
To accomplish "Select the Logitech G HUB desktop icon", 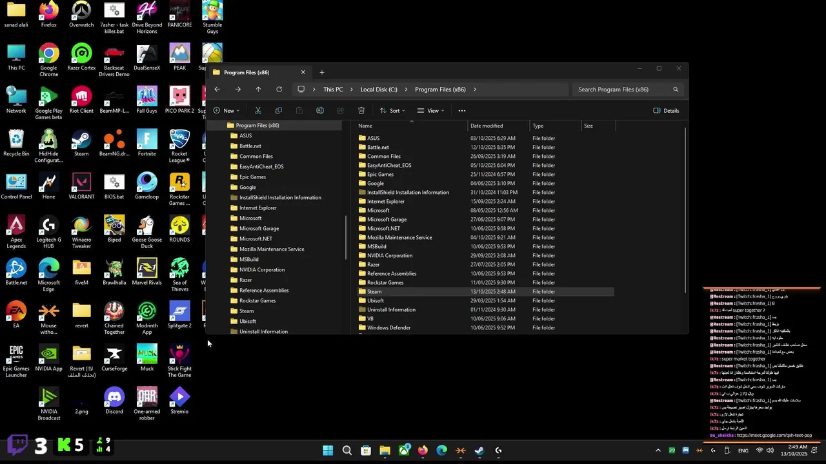I will [x=48, y=232].
